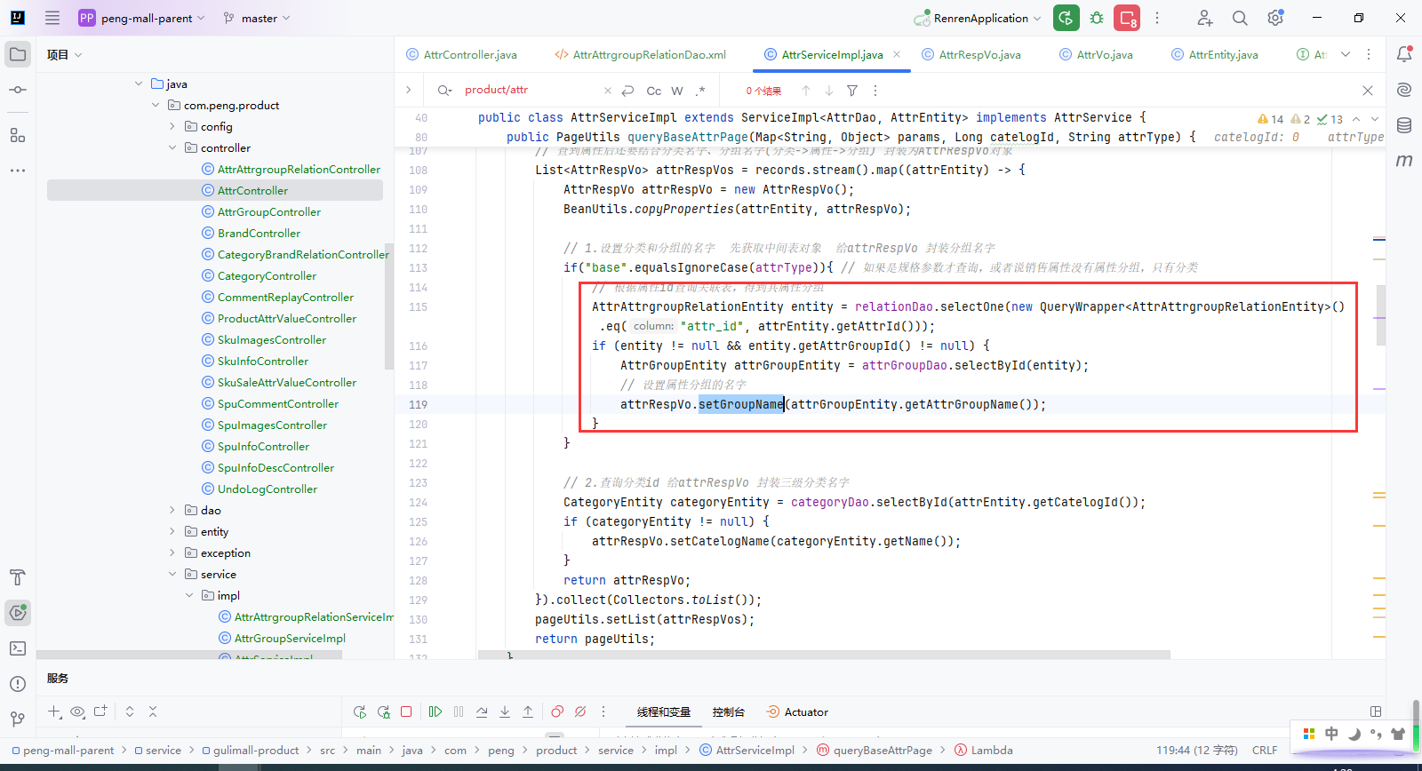
Task: Click Step Out in the debugger toolbar
Action: (x=528, y=711)
